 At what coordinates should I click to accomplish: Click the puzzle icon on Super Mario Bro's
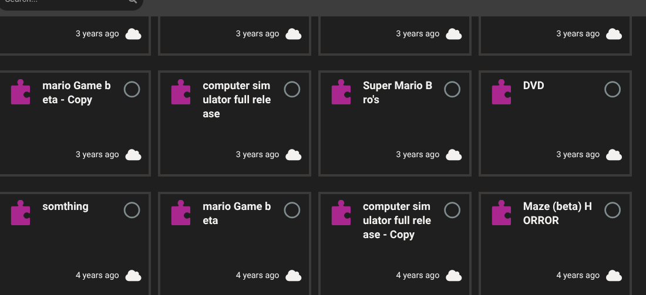point(341,93)
